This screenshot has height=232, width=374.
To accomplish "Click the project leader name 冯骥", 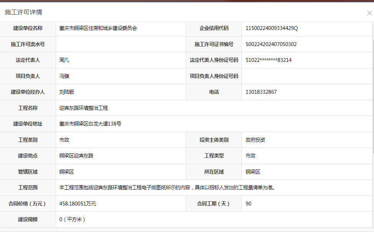I will (x=64, y=76).
